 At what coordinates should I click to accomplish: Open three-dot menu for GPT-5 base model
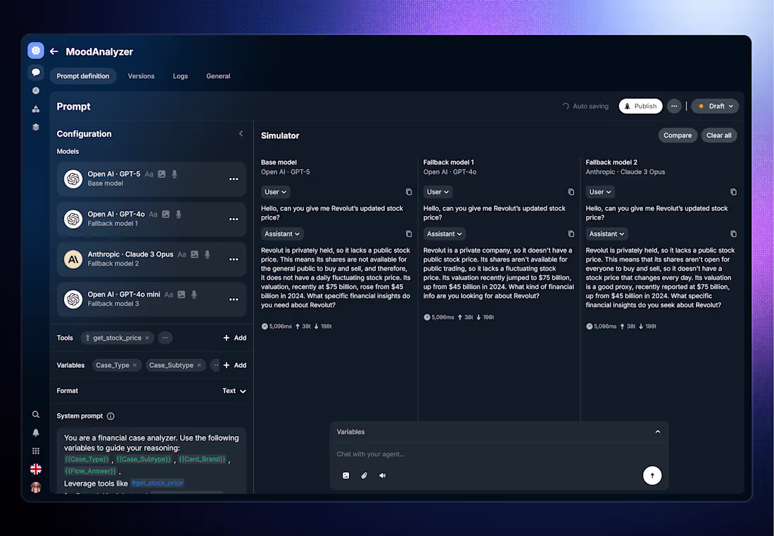pos(234,179)
